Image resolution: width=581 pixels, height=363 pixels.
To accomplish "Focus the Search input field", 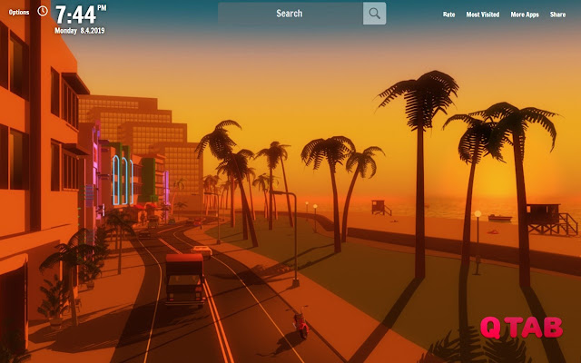I will click(x=290, y=14).
